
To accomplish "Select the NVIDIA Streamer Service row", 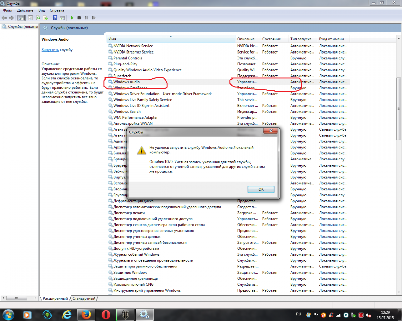I will click(228, 52).
